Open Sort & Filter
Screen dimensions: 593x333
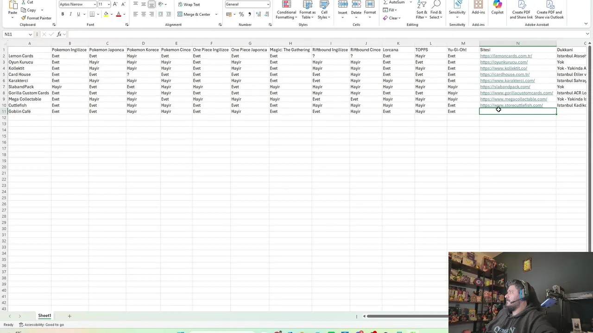click(422, 10)
